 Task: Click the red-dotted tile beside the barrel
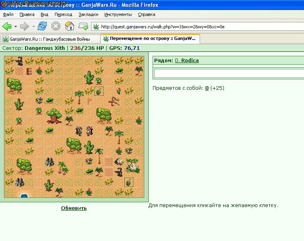pos(19,71)
